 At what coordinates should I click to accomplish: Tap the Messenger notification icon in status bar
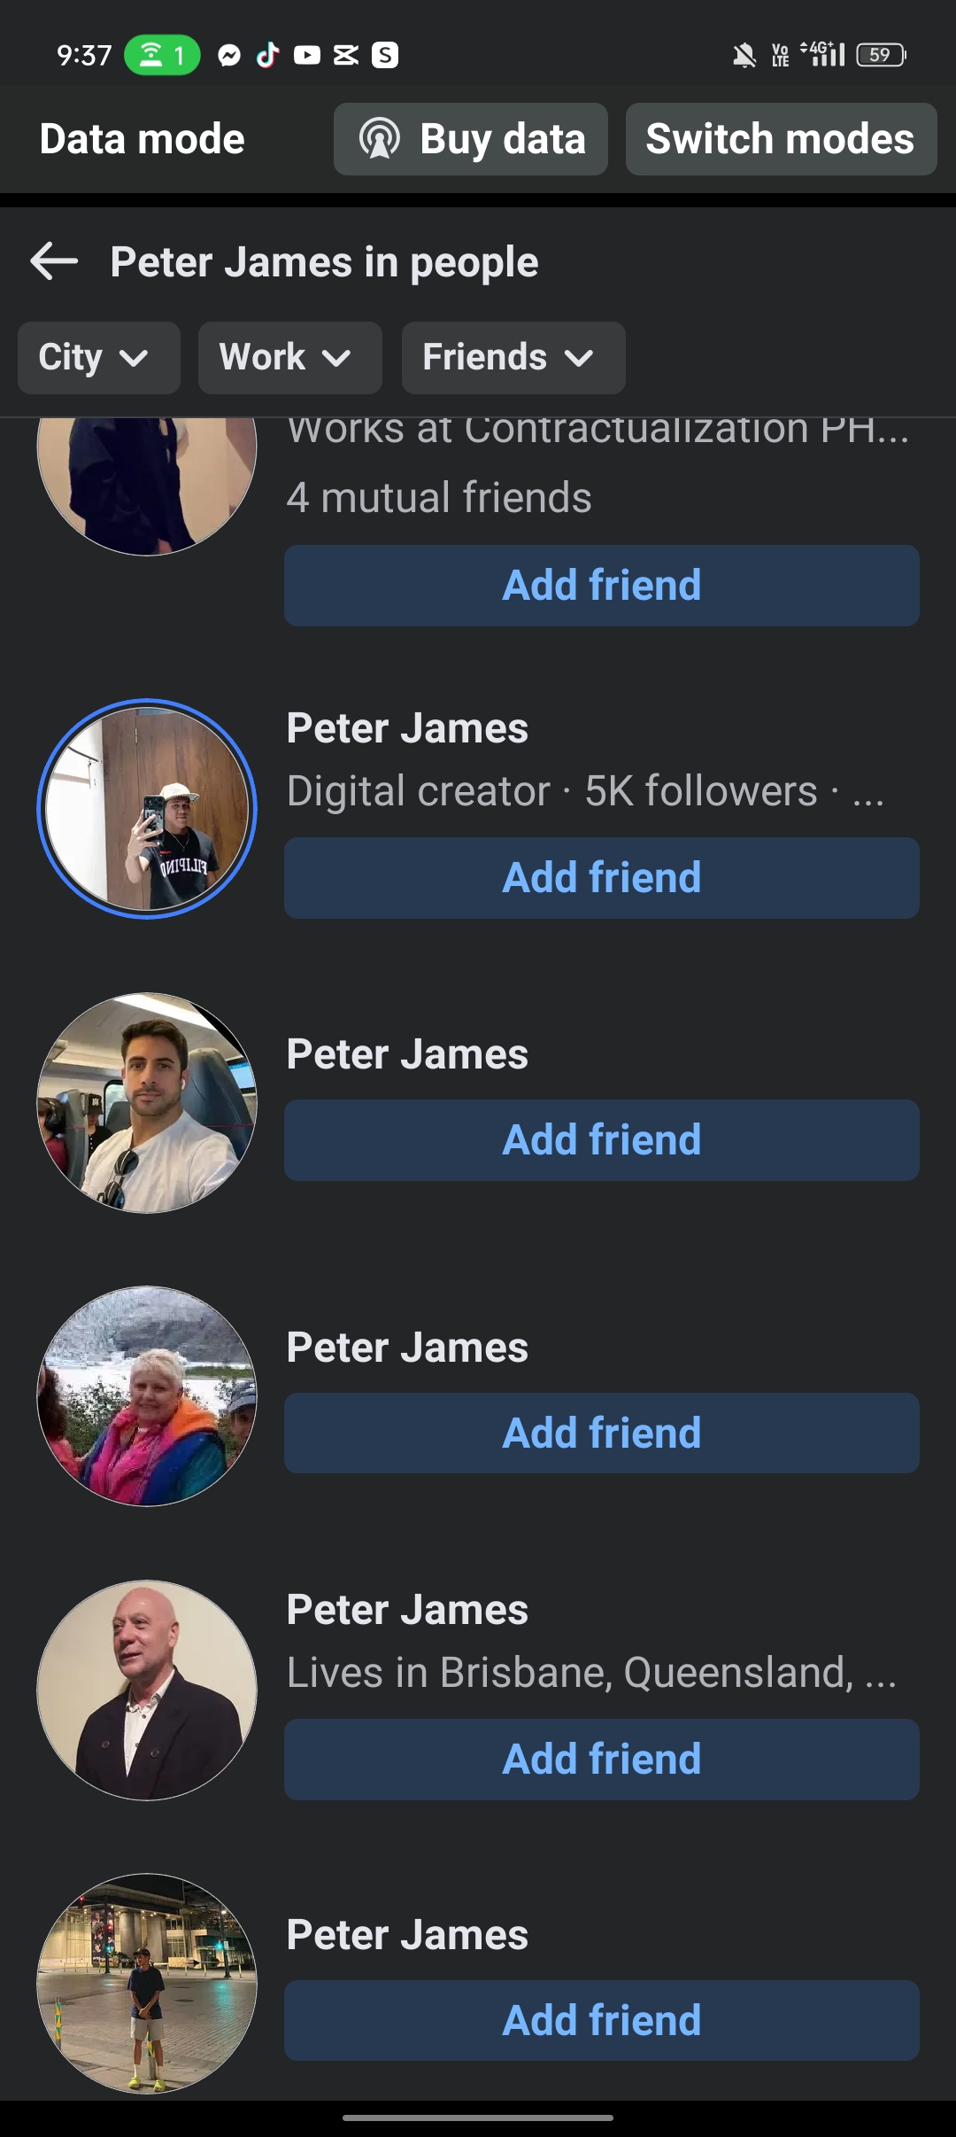tap(229, 56)
